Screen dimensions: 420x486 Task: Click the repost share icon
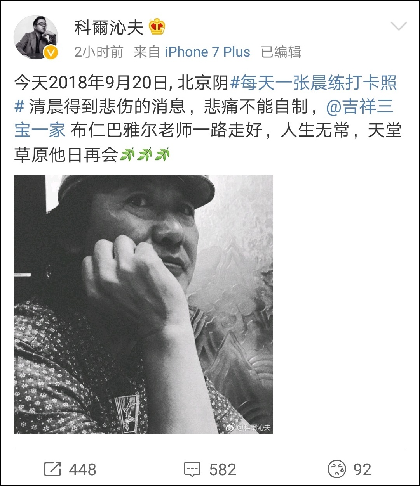coord(52,469)
